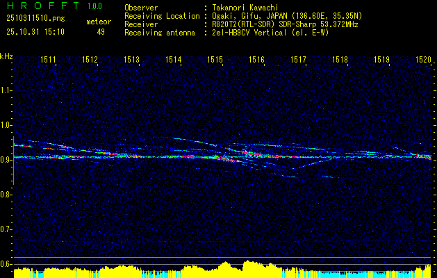The height and width of the screenshot is (278, 437).
Task: Click the gray vertical range bar at left
Action: (x=14, y=161)
